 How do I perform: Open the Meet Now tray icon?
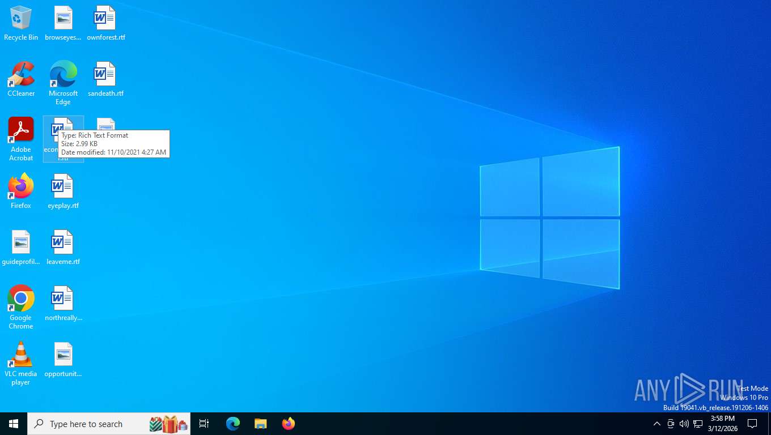671,424
